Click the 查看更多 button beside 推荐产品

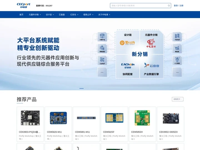tap(177, 99)
